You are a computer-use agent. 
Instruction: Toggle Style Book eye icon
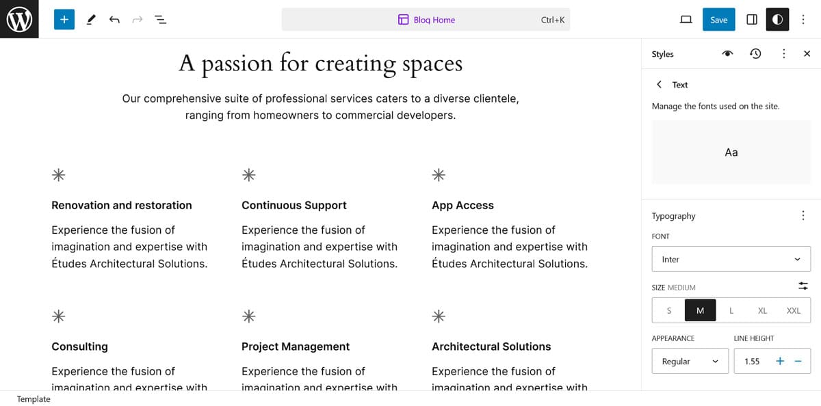coord(728,53)
